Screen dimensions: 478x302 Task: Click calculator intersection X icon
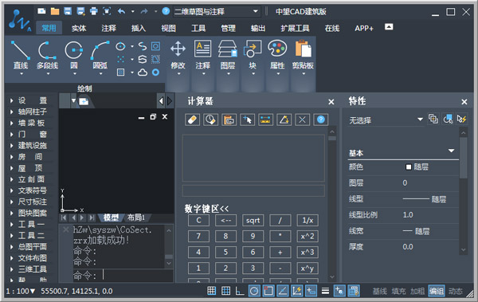[302, 120]
